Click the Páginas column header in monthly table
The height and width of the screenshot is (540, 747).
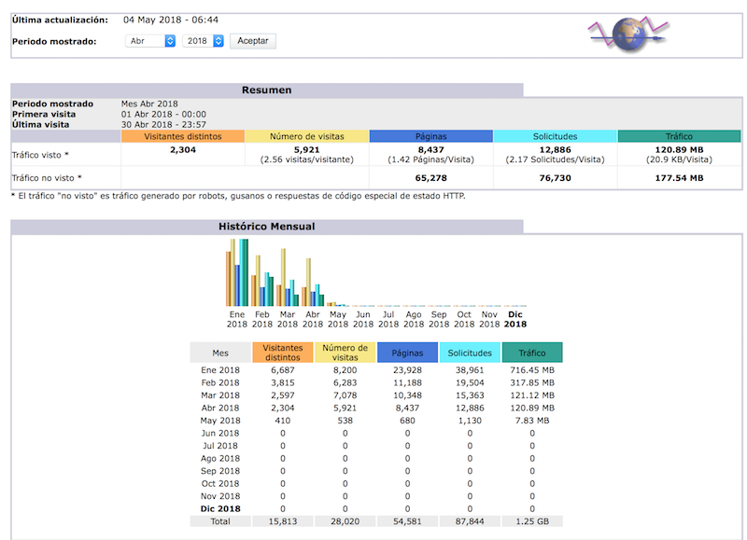click(x=407, y=353)
